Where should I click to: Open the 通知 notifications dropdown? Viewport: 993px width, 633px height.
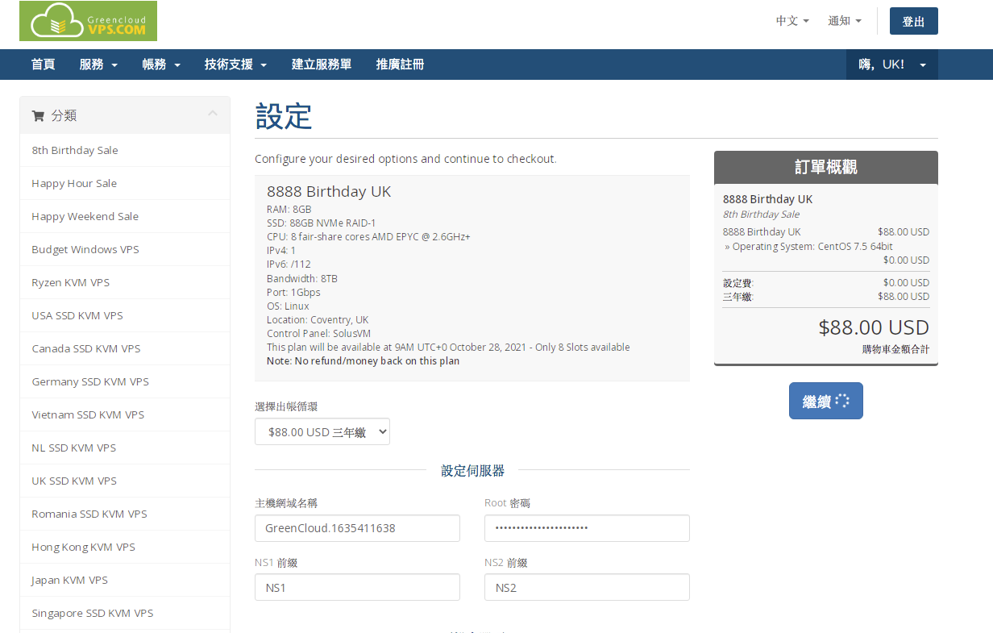[844, 21]
